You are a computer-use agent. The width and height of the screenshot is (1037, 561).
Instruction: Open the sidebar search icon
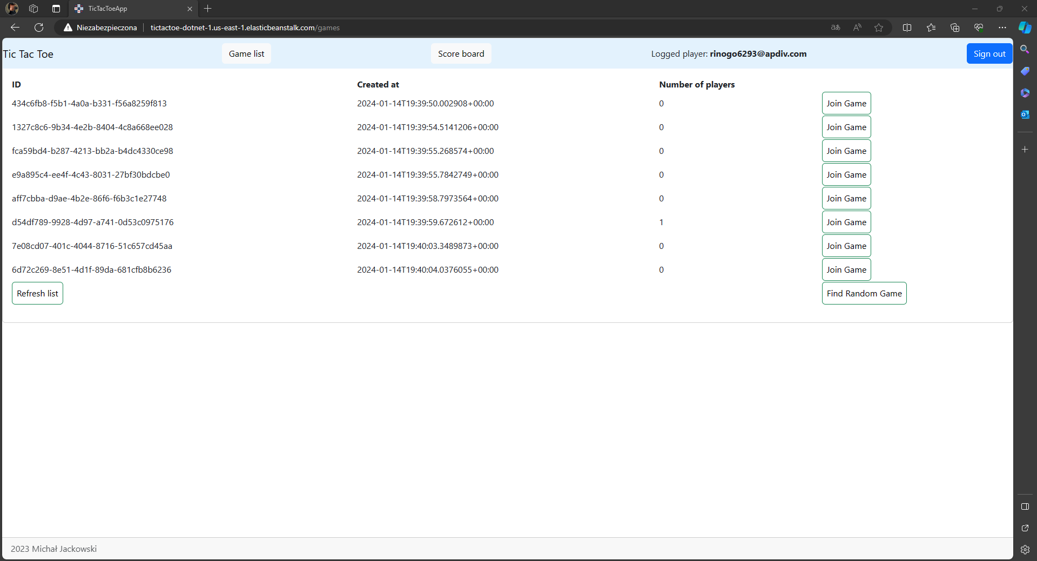click(1025, 49)
